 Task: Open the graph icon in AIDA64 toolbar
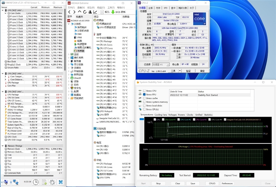(x=95, y=12)
